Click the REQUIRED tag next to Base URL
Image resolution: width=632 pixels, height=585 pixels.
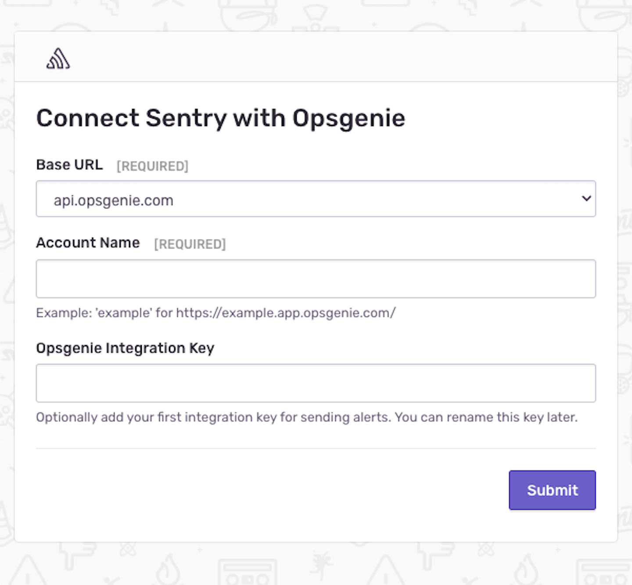[x=152, y=166]
